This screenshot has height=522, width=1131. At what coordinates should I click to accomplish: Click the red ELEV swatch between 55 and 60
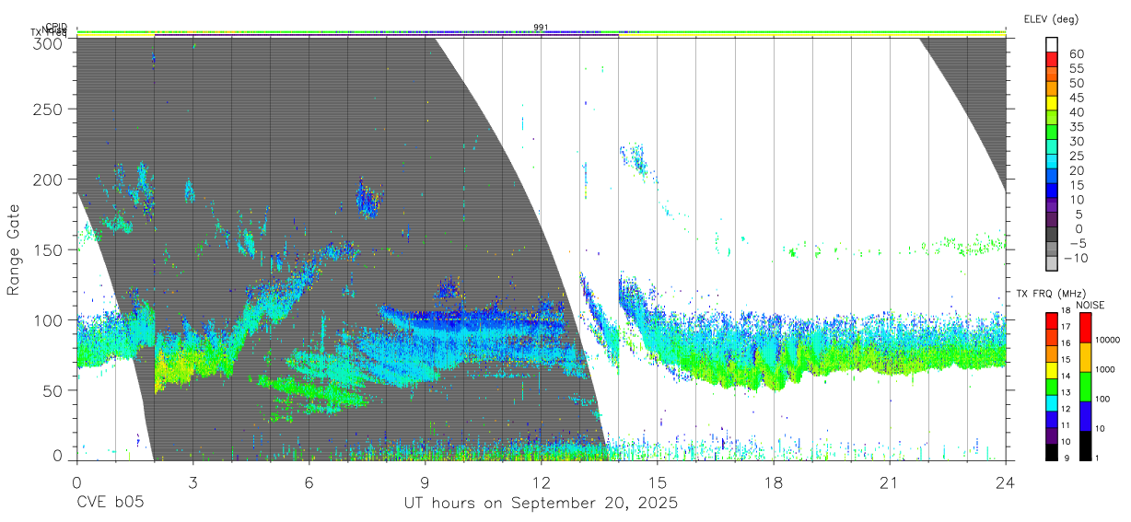(1052, 59)
